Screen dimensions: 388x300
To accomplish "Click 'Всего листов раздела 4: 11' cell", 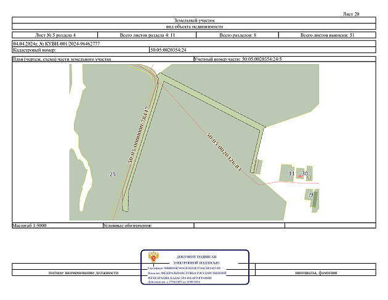I will 152,36.
